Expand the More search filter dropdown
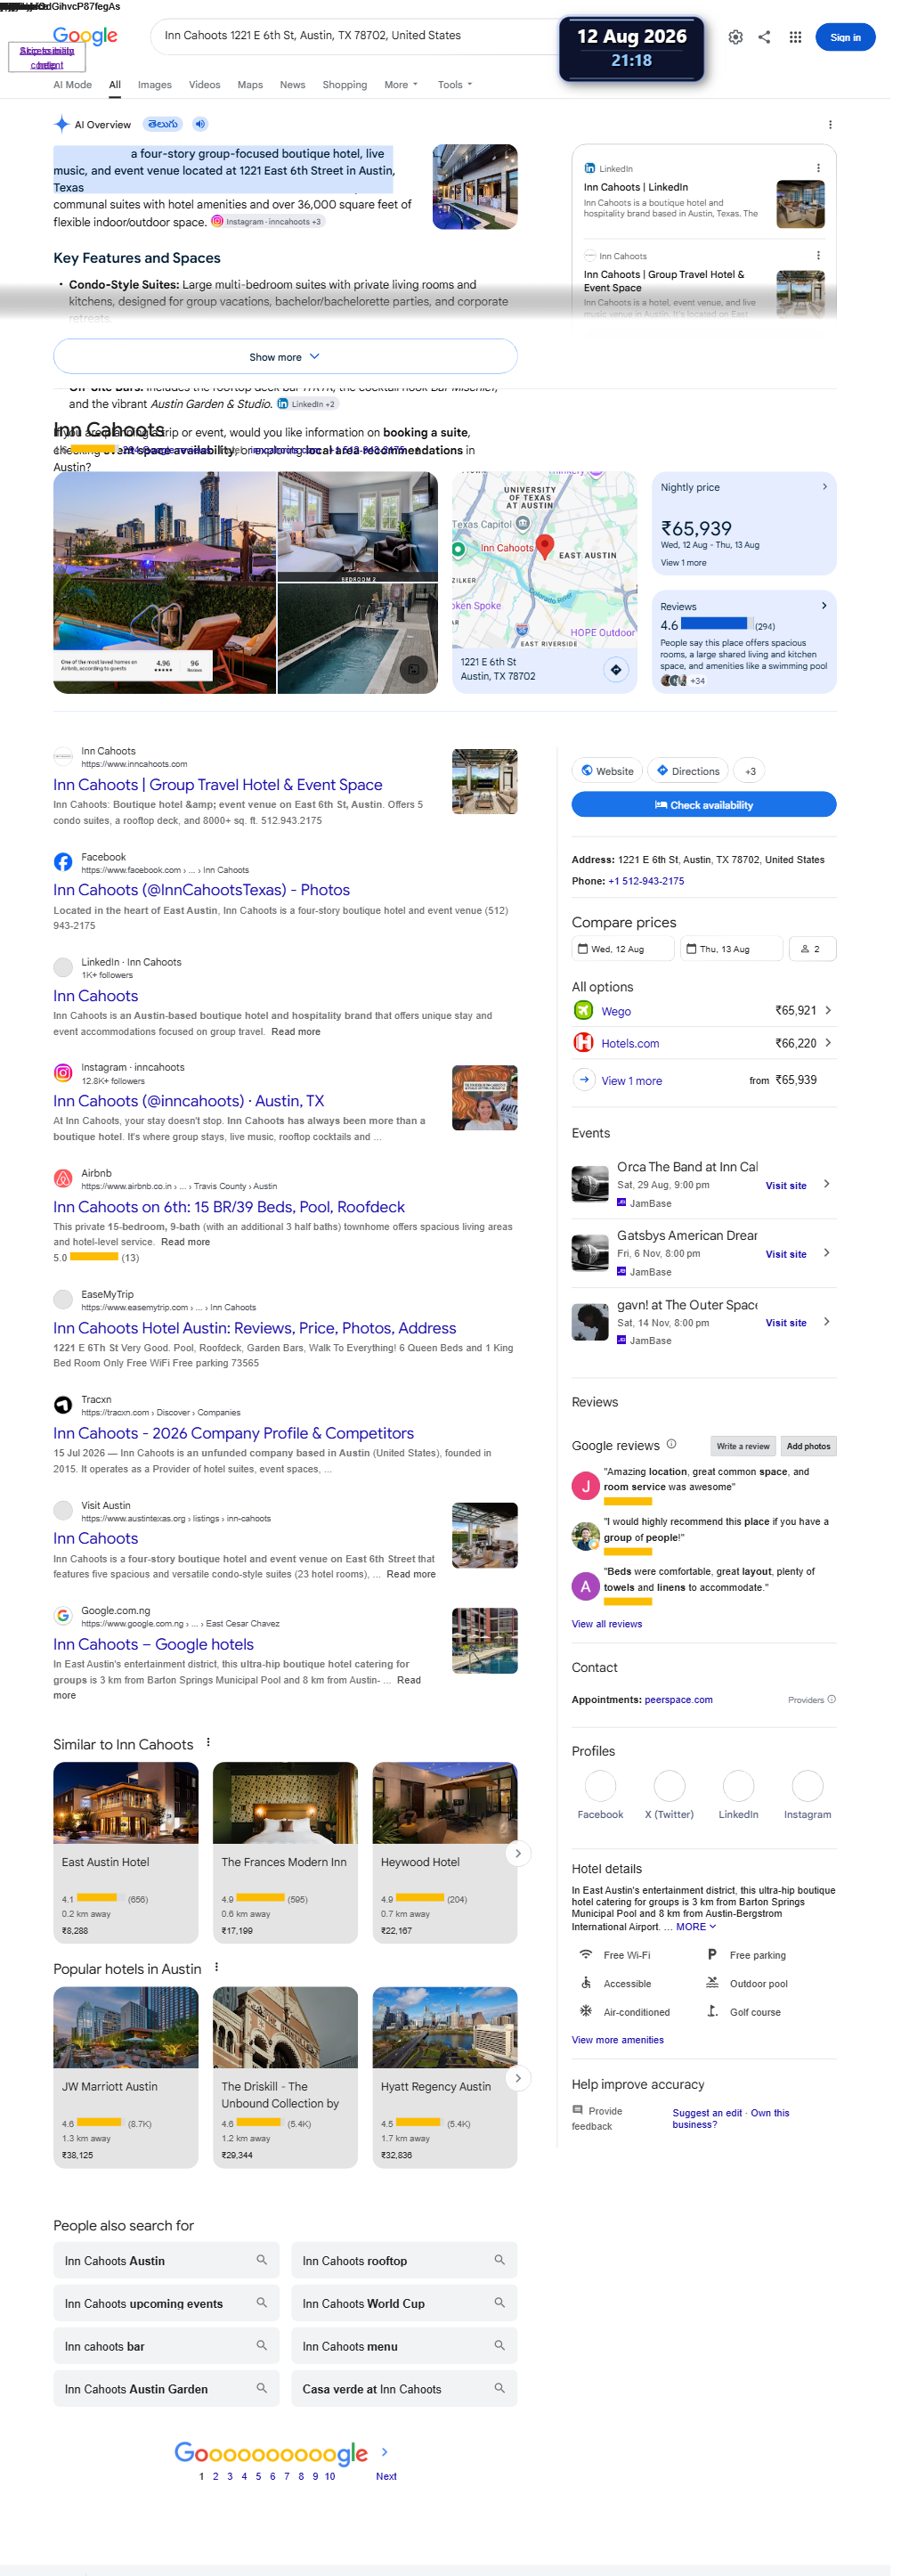Image resolution: width=901 pixels, height=2576 pixels. 401,85
